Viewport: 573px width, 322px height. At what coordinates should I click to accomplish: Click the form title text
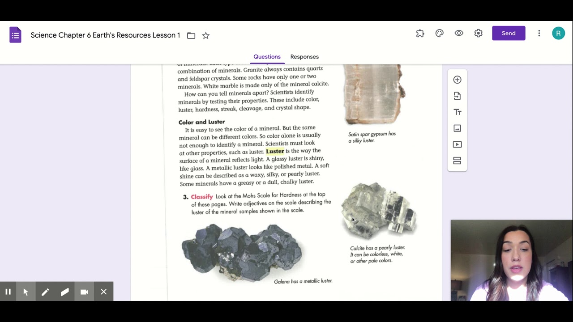click(105, 35)
